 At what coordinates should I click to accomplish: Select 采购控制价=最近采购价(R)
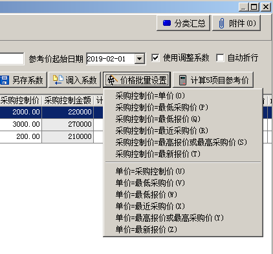[162, 131]
